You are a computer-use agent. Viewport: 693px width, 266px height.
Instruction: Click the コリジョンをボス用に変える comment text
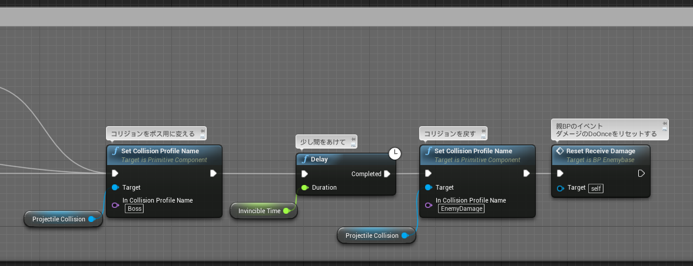click(x=152, y=134)
